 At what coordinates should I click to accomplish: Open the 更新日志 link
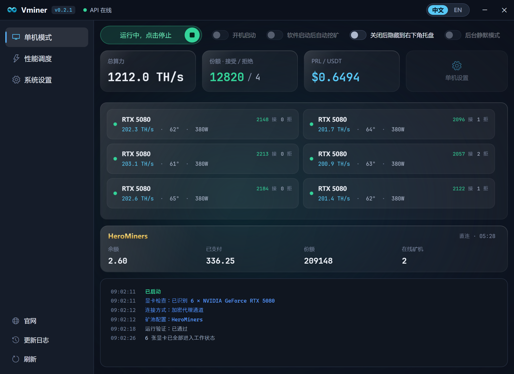[x=36, y=340]
